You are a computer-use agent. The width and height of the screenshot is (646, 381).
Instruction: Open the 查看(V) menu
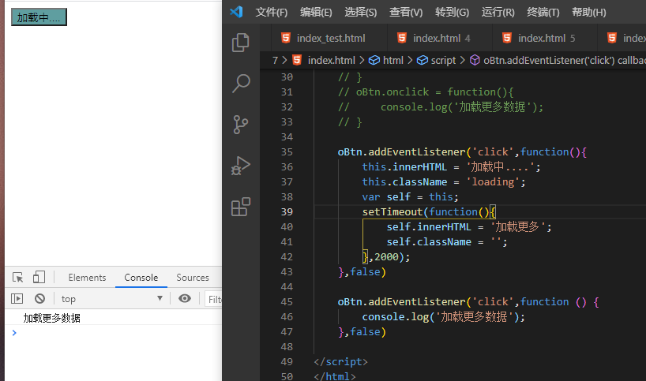point(406,13)
